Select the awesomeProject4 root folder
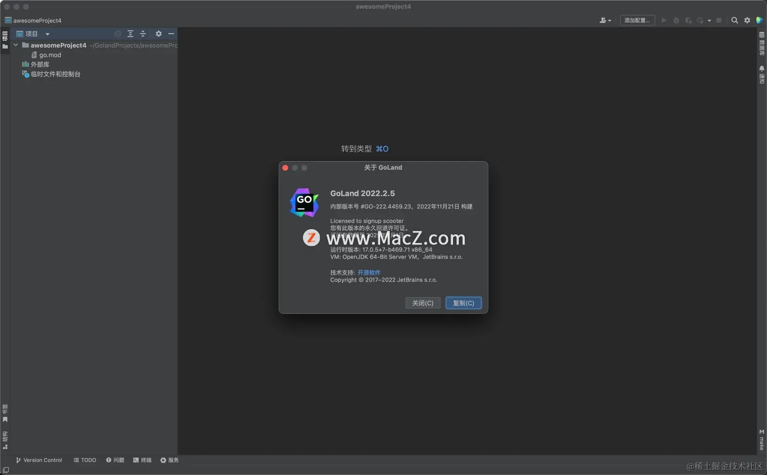 pos(58,45)
